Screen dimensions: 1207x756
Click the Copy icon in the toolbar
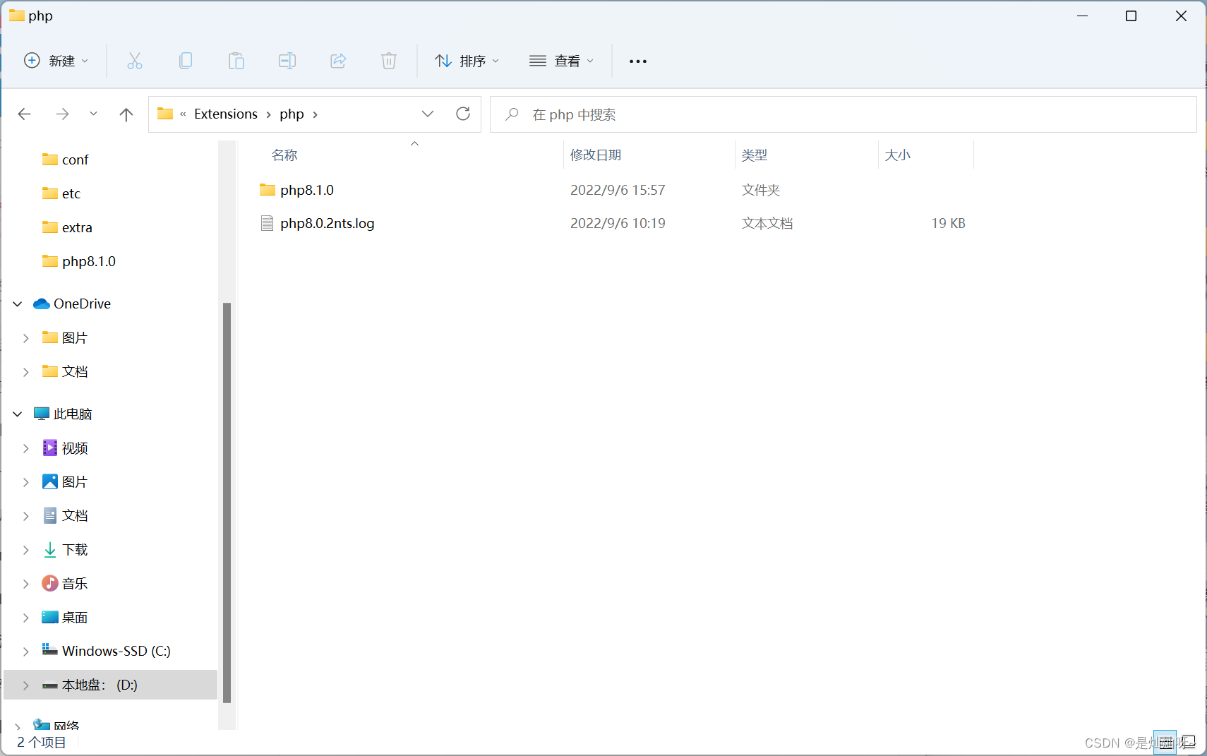pos(186,61)
